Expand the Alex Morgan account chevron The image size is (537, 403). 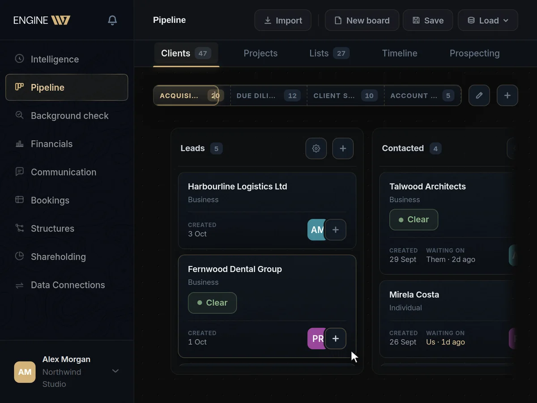115,371
